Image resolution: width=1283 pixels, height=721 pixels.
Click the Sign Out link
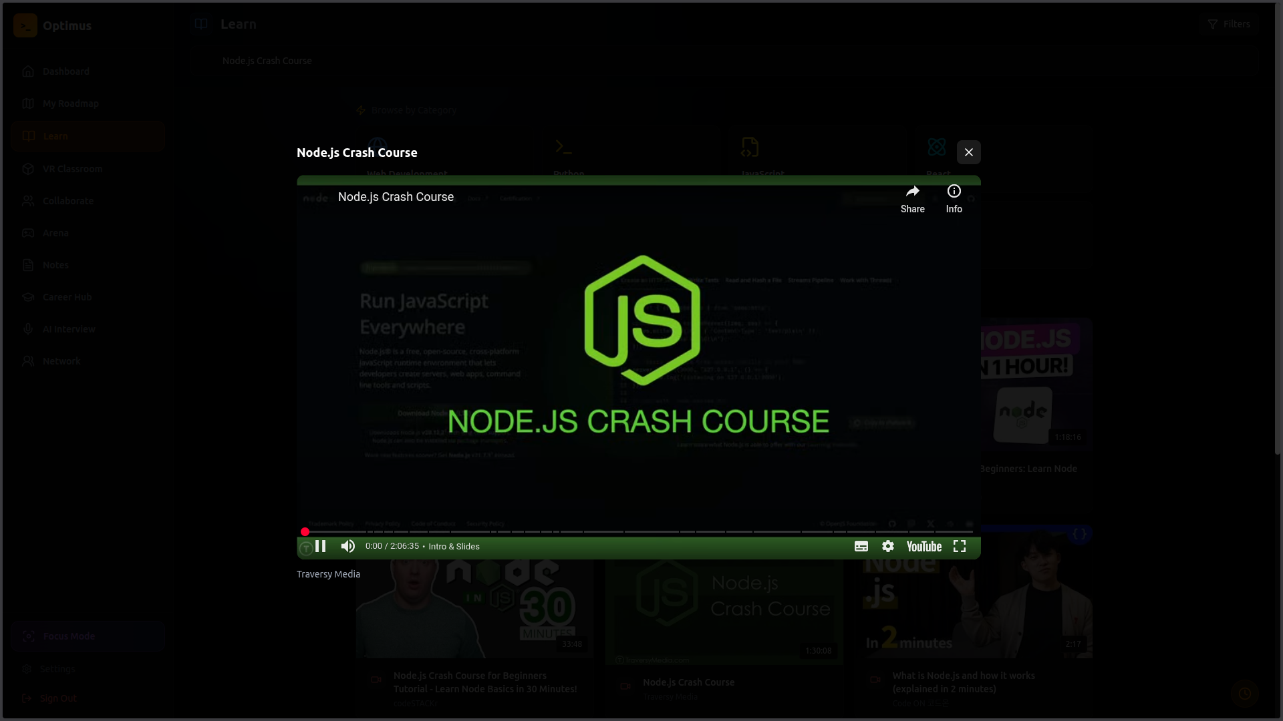coord(58,698)
